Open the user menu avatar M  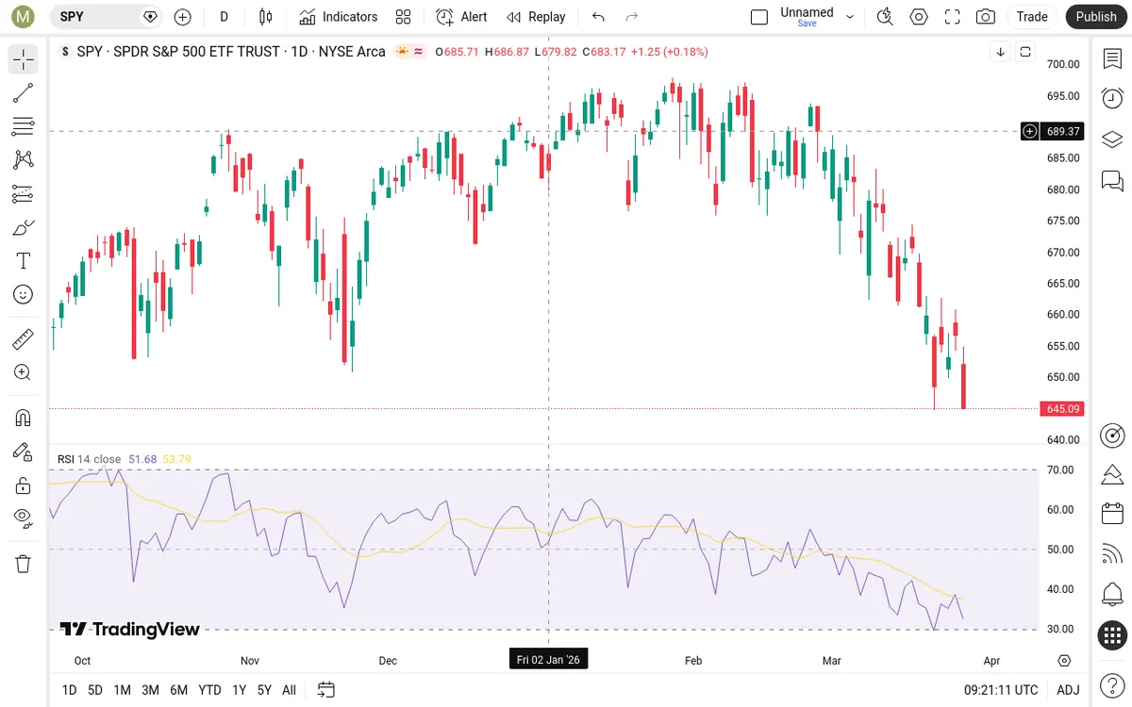pos(24,16)
